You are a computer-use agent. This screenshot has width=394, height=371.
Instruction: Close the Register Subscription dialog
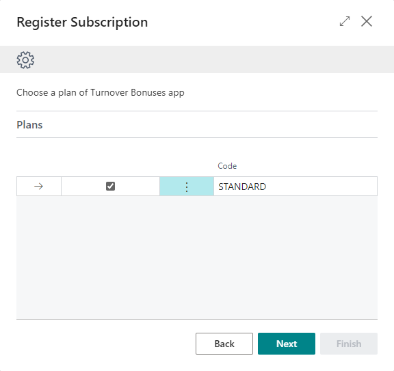coord(367,21)
